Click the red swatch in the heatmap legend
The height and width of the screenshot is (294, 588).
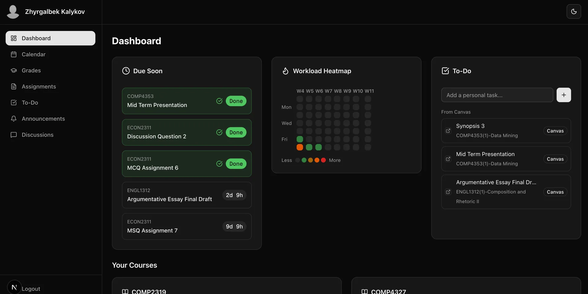click(x=323, y=160)
